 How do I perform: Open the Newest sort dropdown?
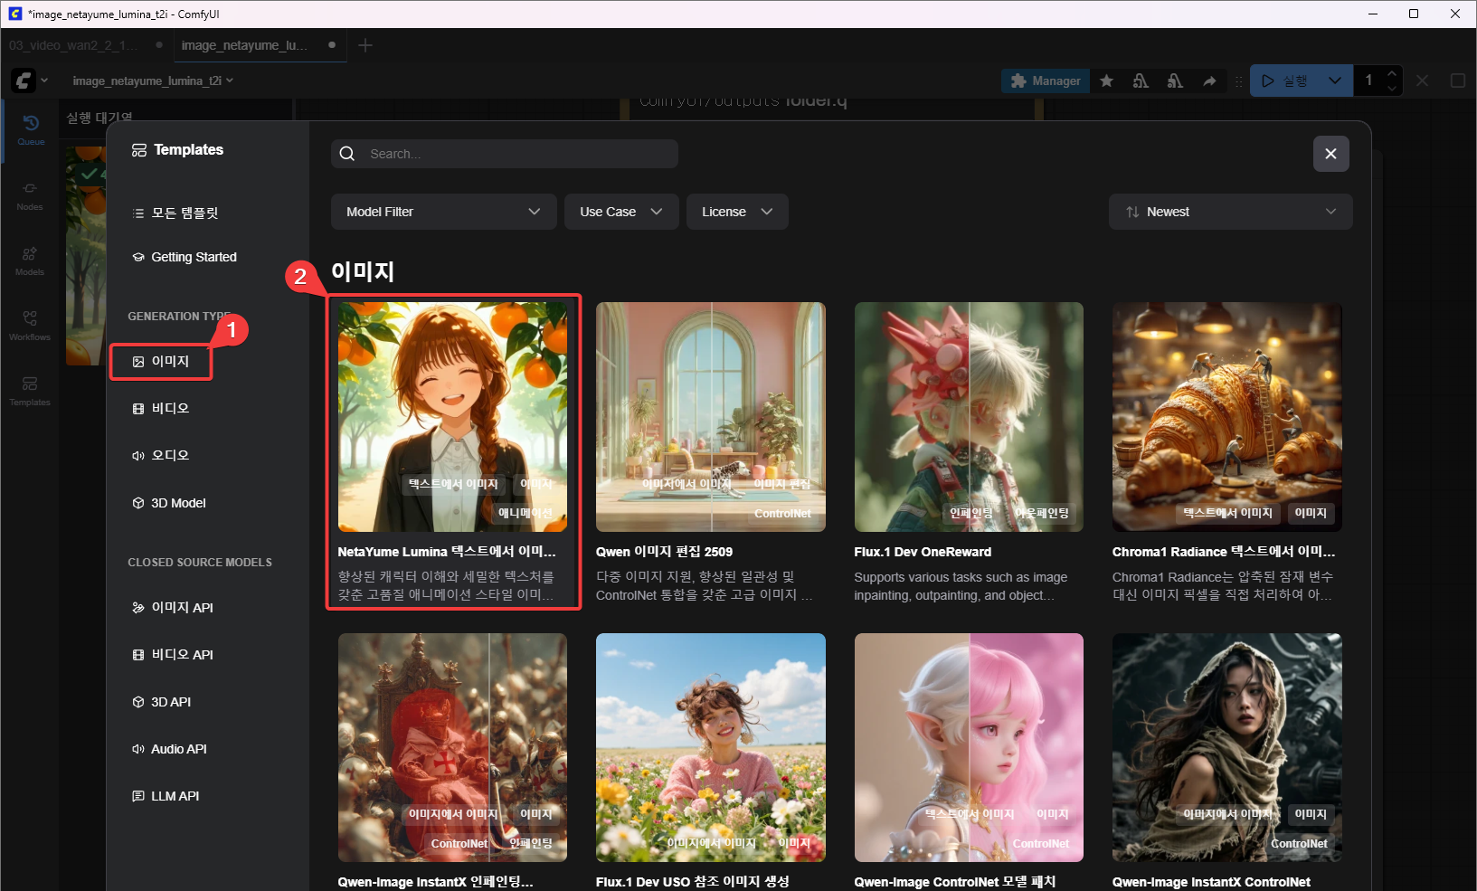(x=1230, y=212)
